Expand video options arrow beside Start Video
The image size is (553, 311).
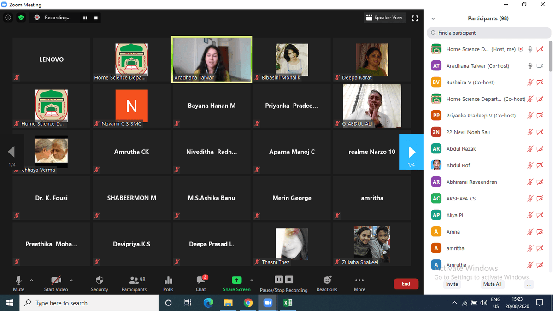[x=71, y=280]
